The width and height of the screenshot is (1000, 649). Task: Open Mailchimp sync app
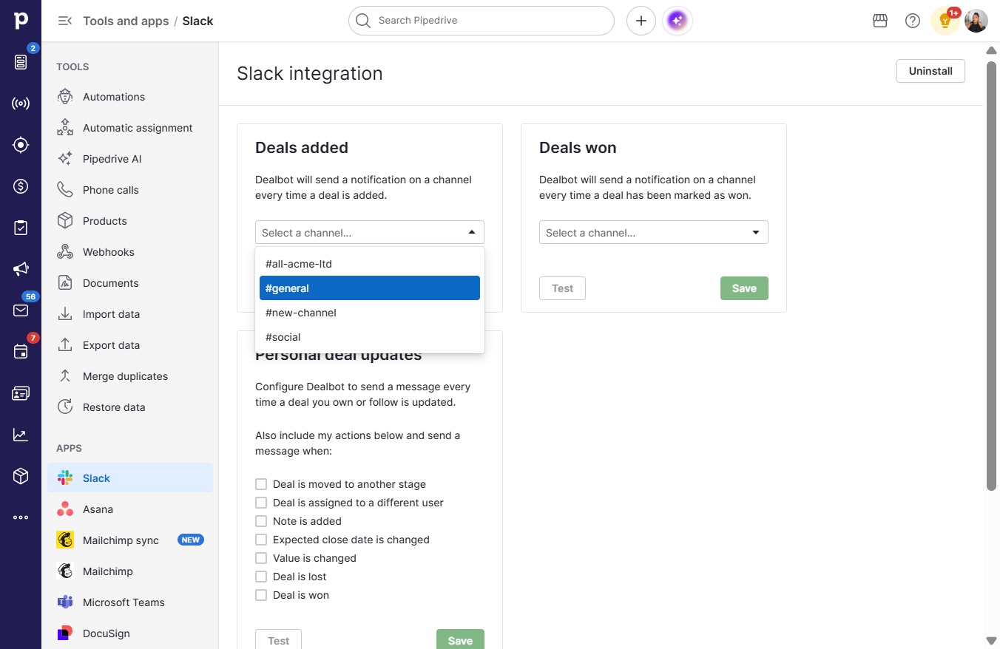tap(130, 540)
